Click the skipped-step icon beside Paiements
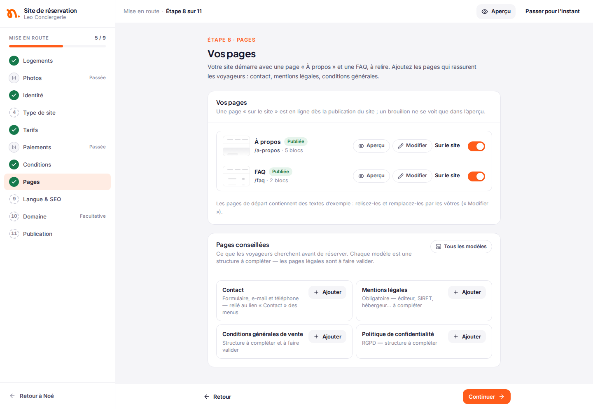Viewport: 593px width, 409px height. pos(14,147)
